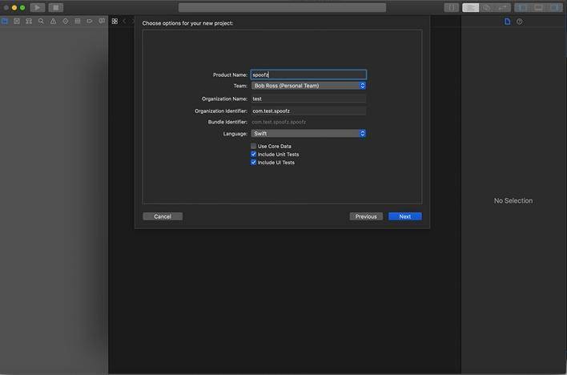The height and width of the screenshot is (375, 567).
Task: Open the Find navigator magnifier icon
Action: (x=41, y=22)
